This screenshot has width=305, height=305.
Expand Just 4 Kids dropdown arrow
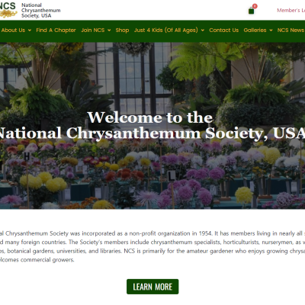pyautogui.click(x=203, y=30)
